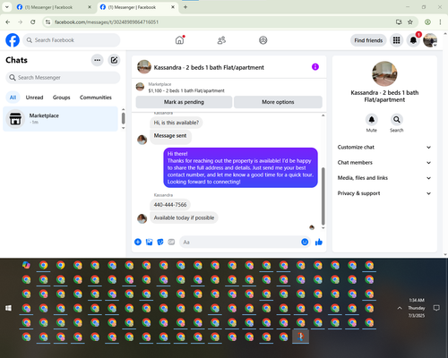Open the Marketplace chat in list
448x358 pixels.
pyautogui.click(x=60, y=119)
